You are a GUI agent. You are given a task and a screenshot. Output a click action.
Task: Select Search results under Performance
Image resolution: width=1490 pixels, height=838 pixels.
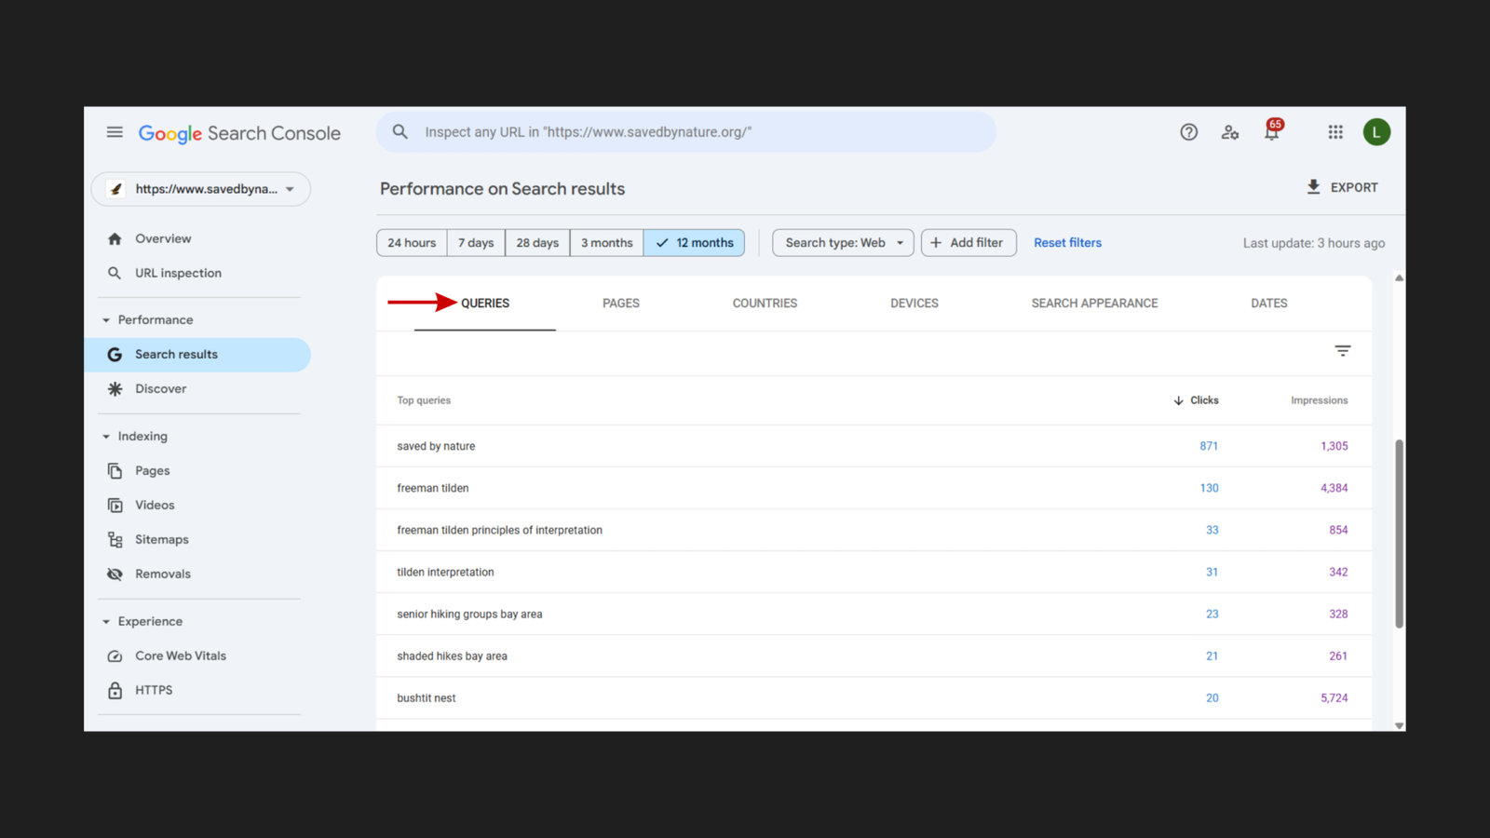[175, 354]
